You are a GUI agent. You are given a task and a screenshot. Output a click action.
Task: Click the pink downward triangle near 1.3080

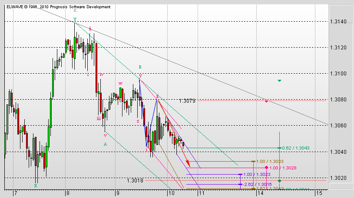[266, 101]
